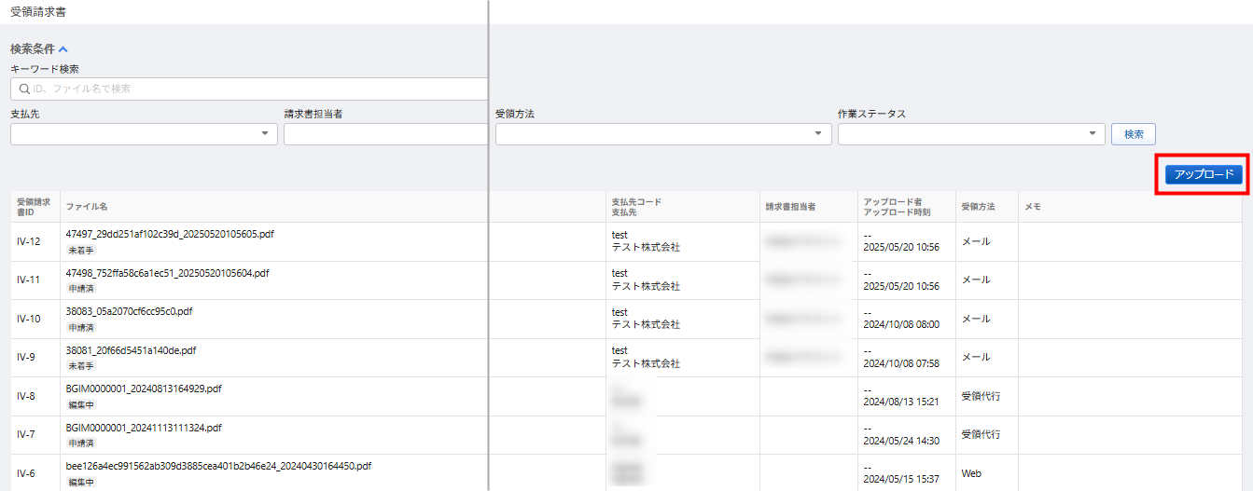Click the 支払先コード column header
Viewport: 1253px width, 491px height.
pos(636,202)
